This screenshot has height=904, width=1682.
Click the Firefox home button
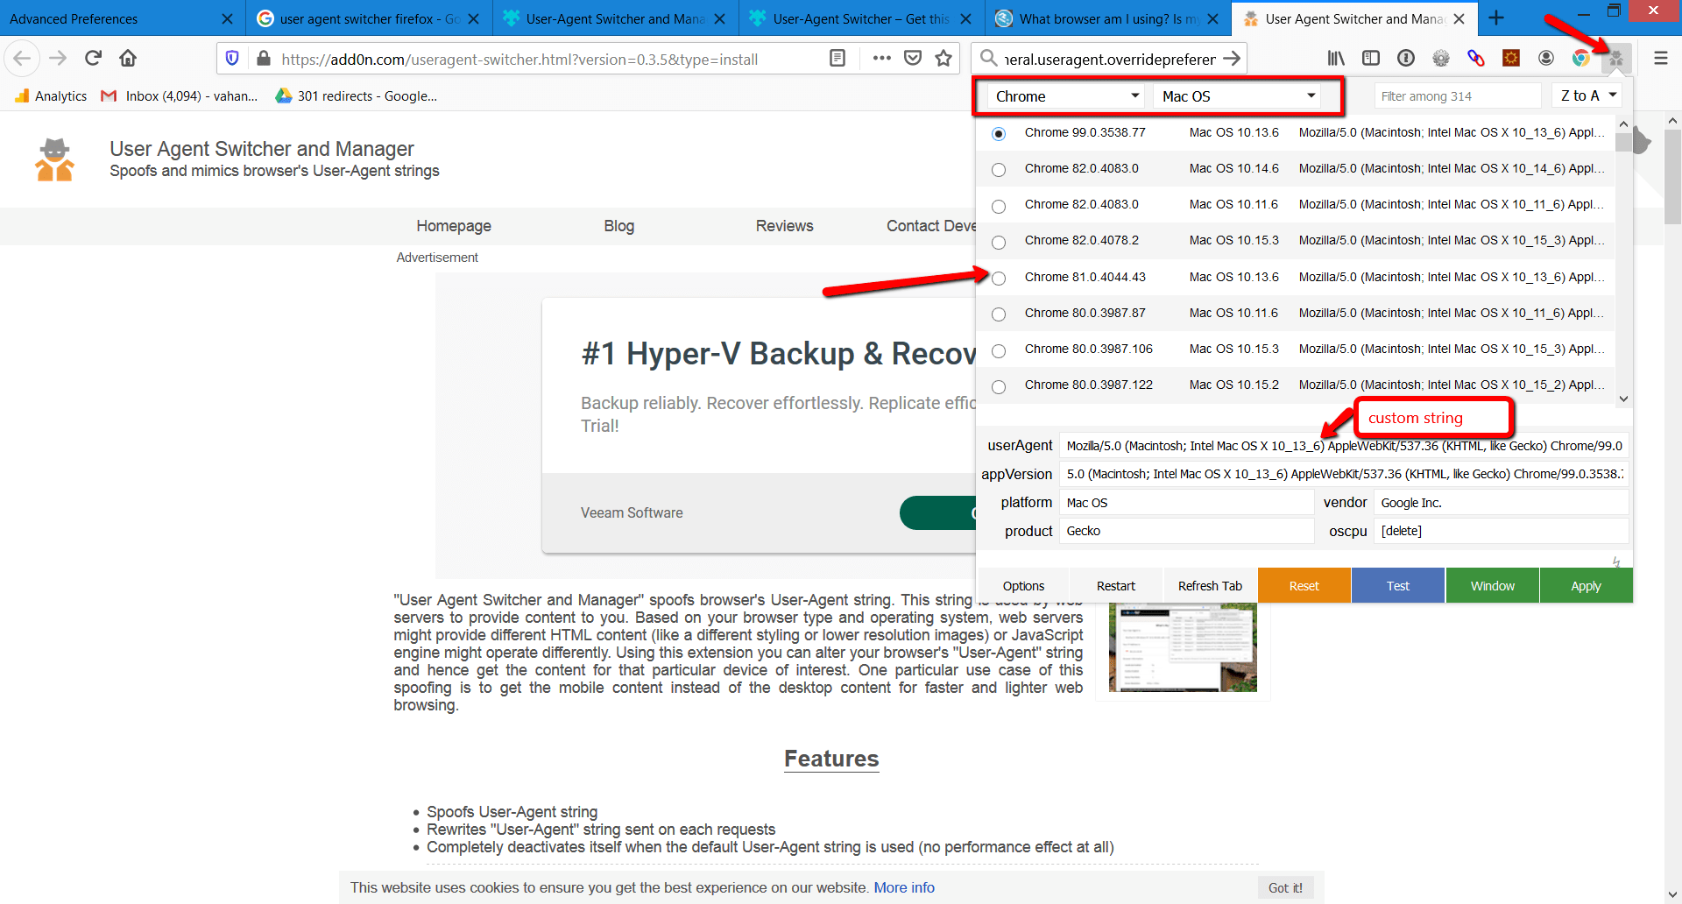128,59
